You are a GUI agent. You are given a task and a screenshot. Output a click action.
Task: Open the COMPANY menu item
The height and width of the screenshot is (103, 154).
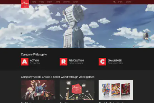pyautogui.click(x=66, y=2)
